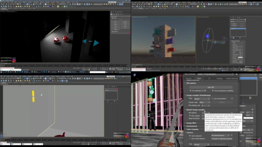262x147 pixels.
Task: Open the GI tab in render setup
Action: pos(209,78)
